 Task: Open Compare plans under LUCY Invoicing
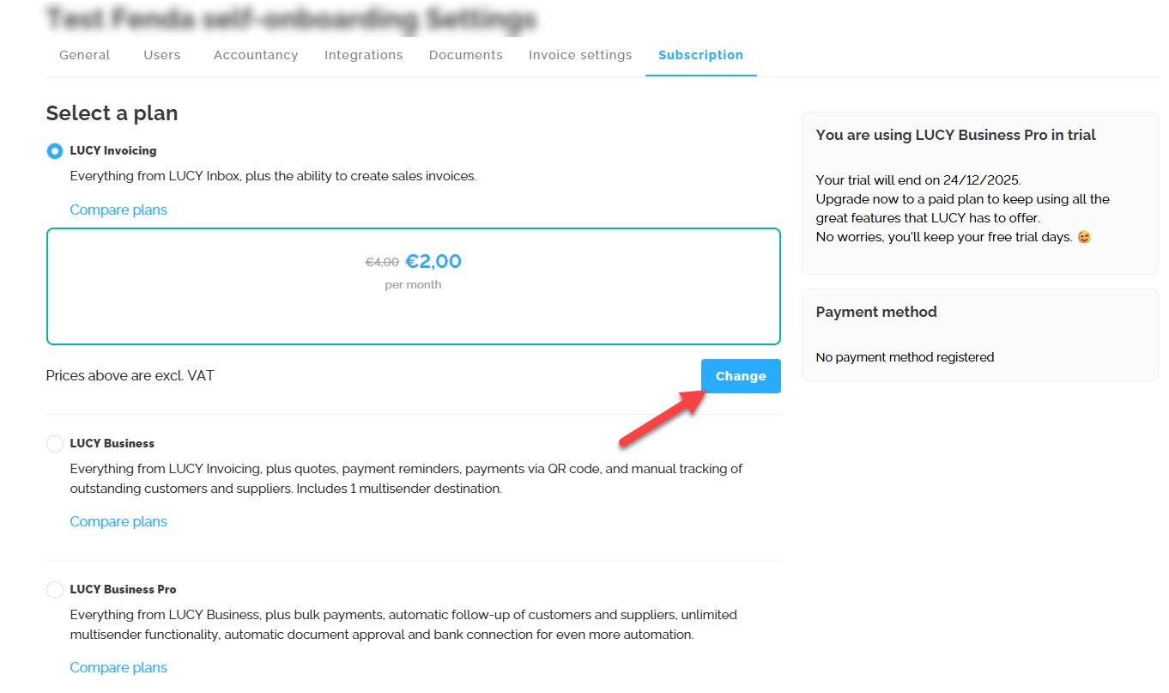pos(118,210)
